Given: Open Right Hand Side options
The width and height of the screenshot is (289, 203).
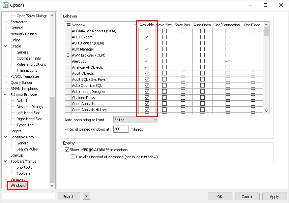Looking at the screenshot, I should tap(29, 119).
